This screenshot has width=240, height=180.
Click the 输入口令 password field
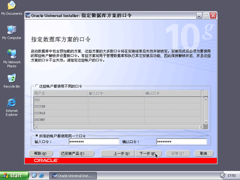[94, 142]
